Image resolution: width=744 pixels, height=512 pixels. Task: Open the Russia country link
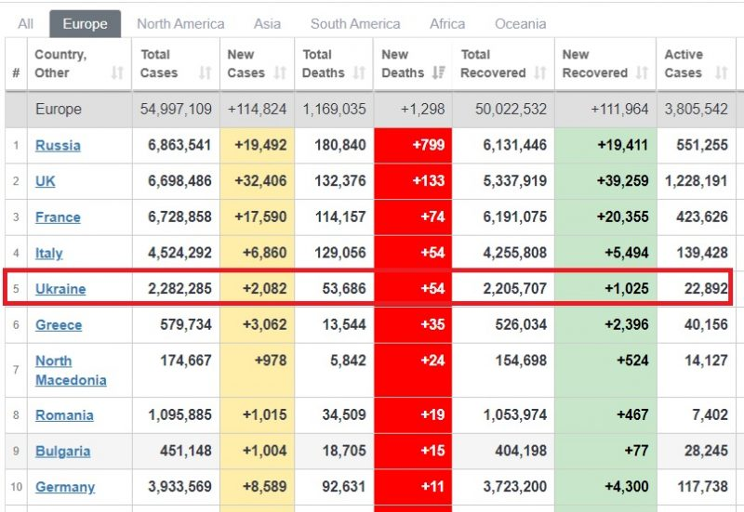coord(58,145)
